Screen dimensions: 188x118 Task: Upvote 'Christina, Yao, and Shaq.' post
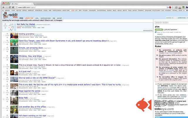(7, 56)
